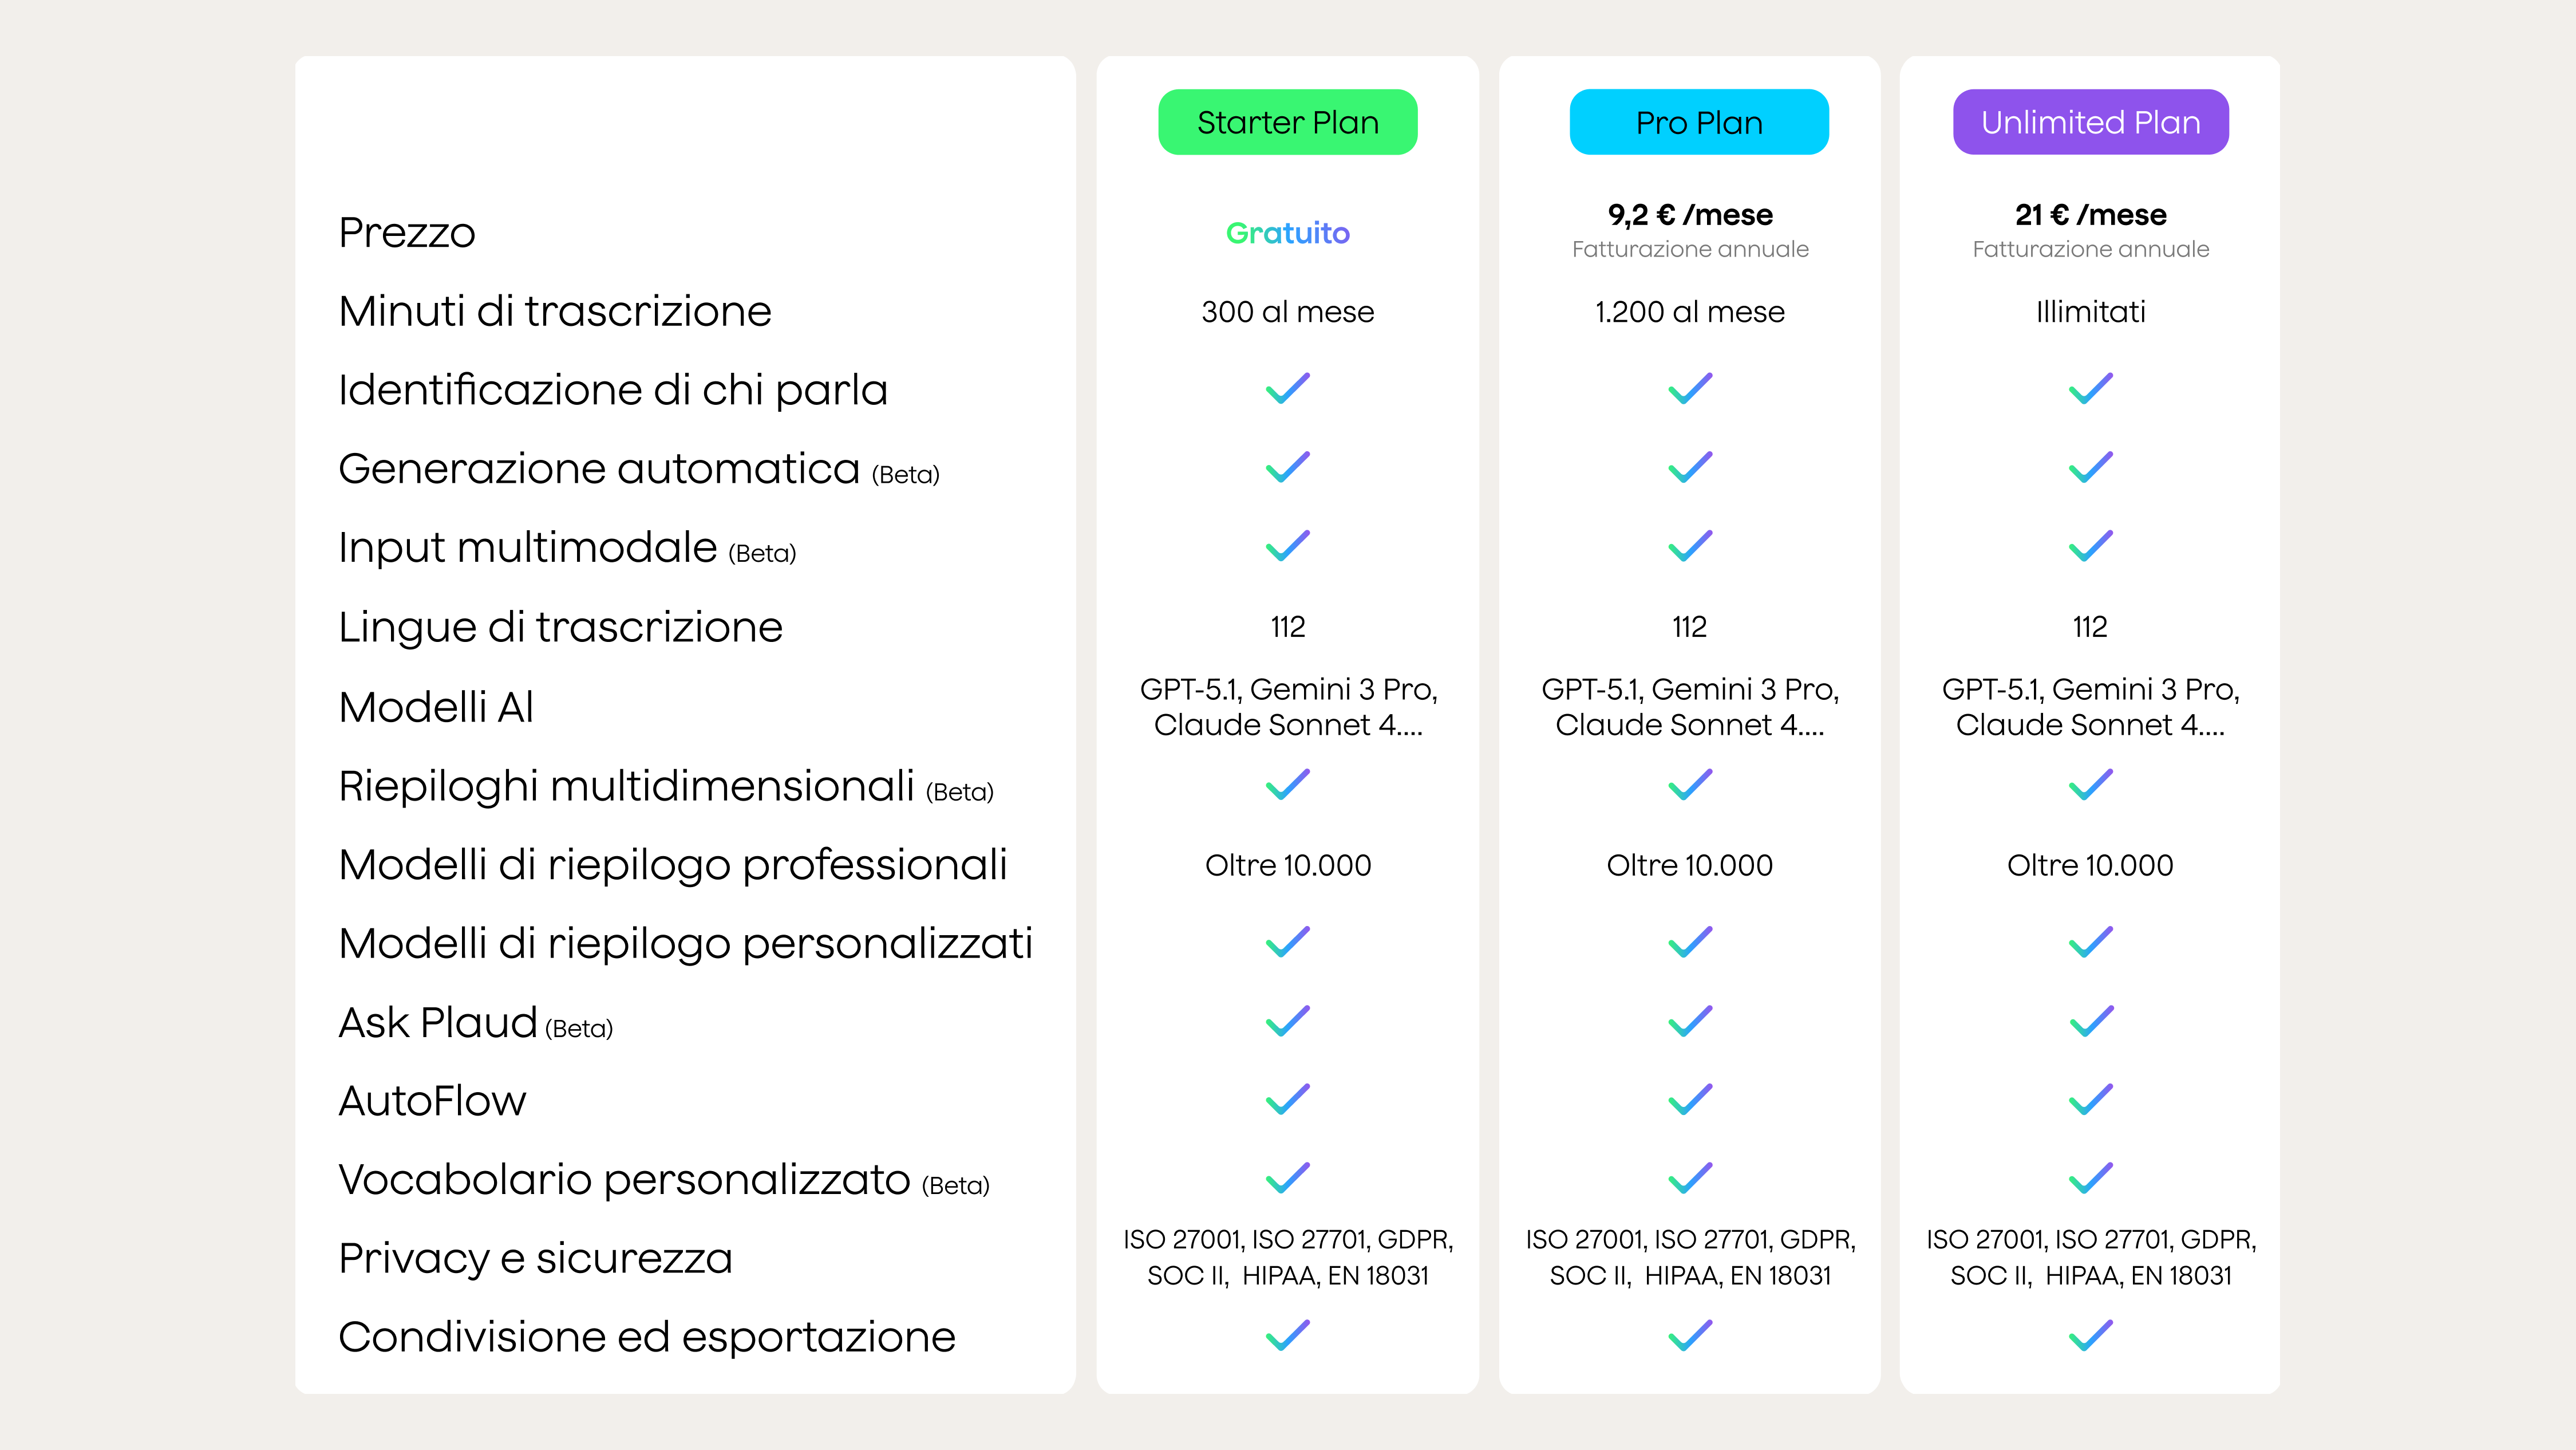Click Pro checkmark for Modelli di riepilogo personalizzati
Screen dimensions: 2576x1450
coord(1690,943)
